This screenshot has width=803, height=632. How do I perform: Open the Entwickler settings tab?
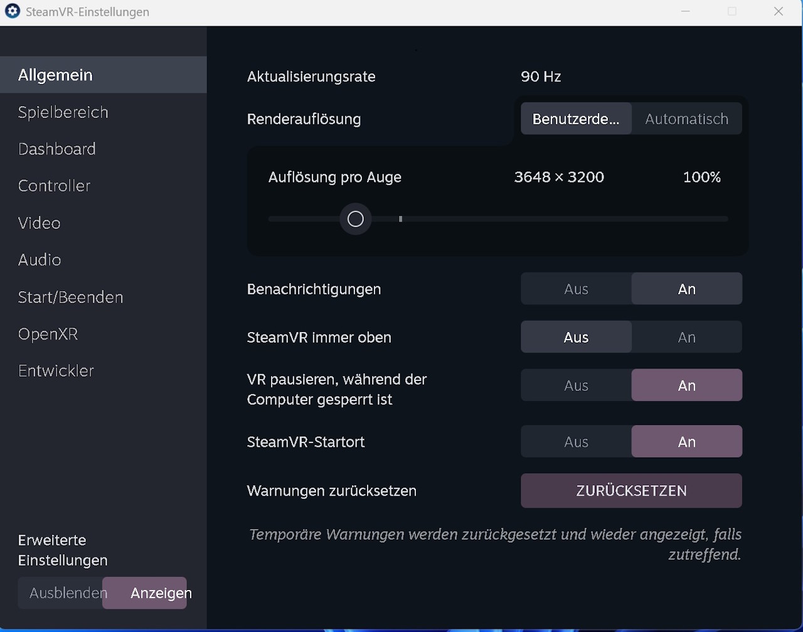coord(56,372)
